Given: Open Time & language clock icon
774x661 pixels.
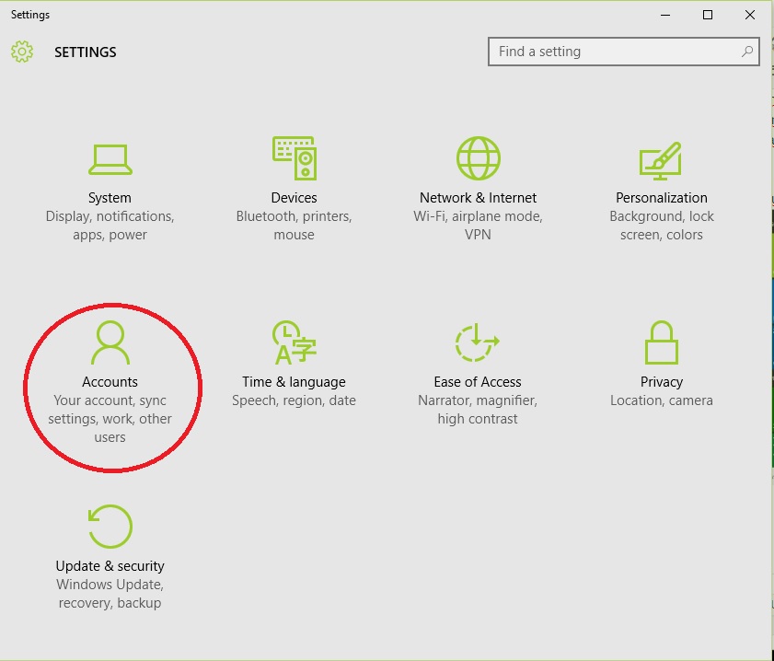Looking at the screenshot, I should click(295, 342).
